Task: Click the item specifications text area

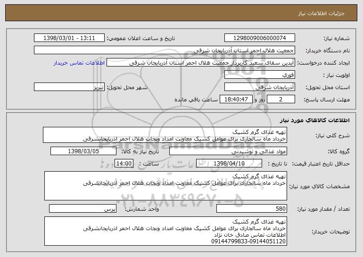Action: 165,186
